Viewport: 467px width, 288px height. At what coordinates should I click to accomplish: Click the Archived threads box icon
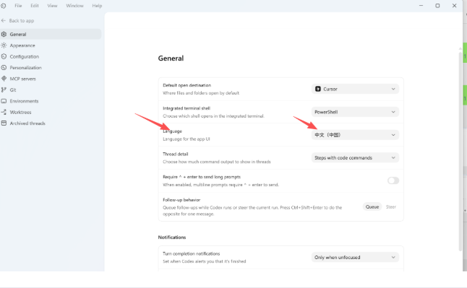pos(4,123)
